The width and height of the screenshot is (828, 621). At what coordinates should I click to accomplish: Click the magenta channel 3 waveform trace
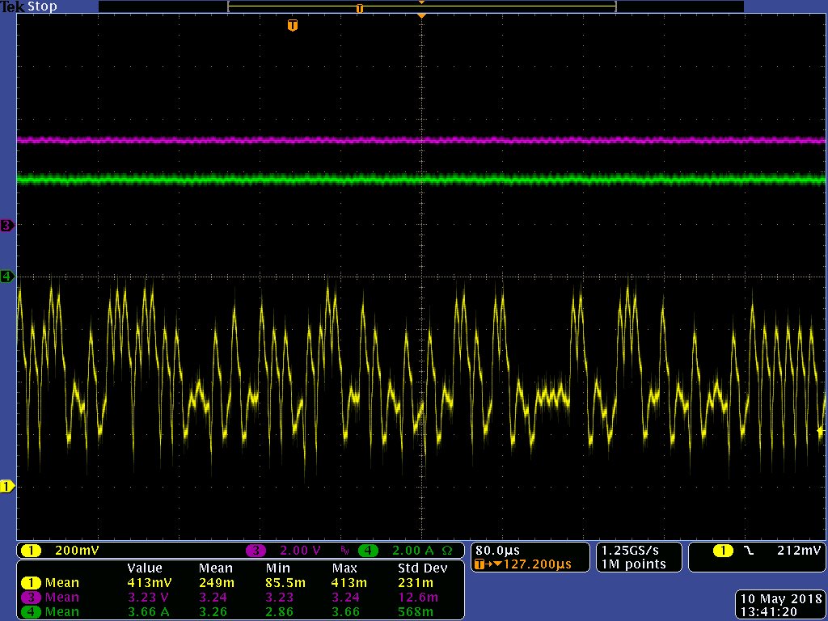[421, 141]
